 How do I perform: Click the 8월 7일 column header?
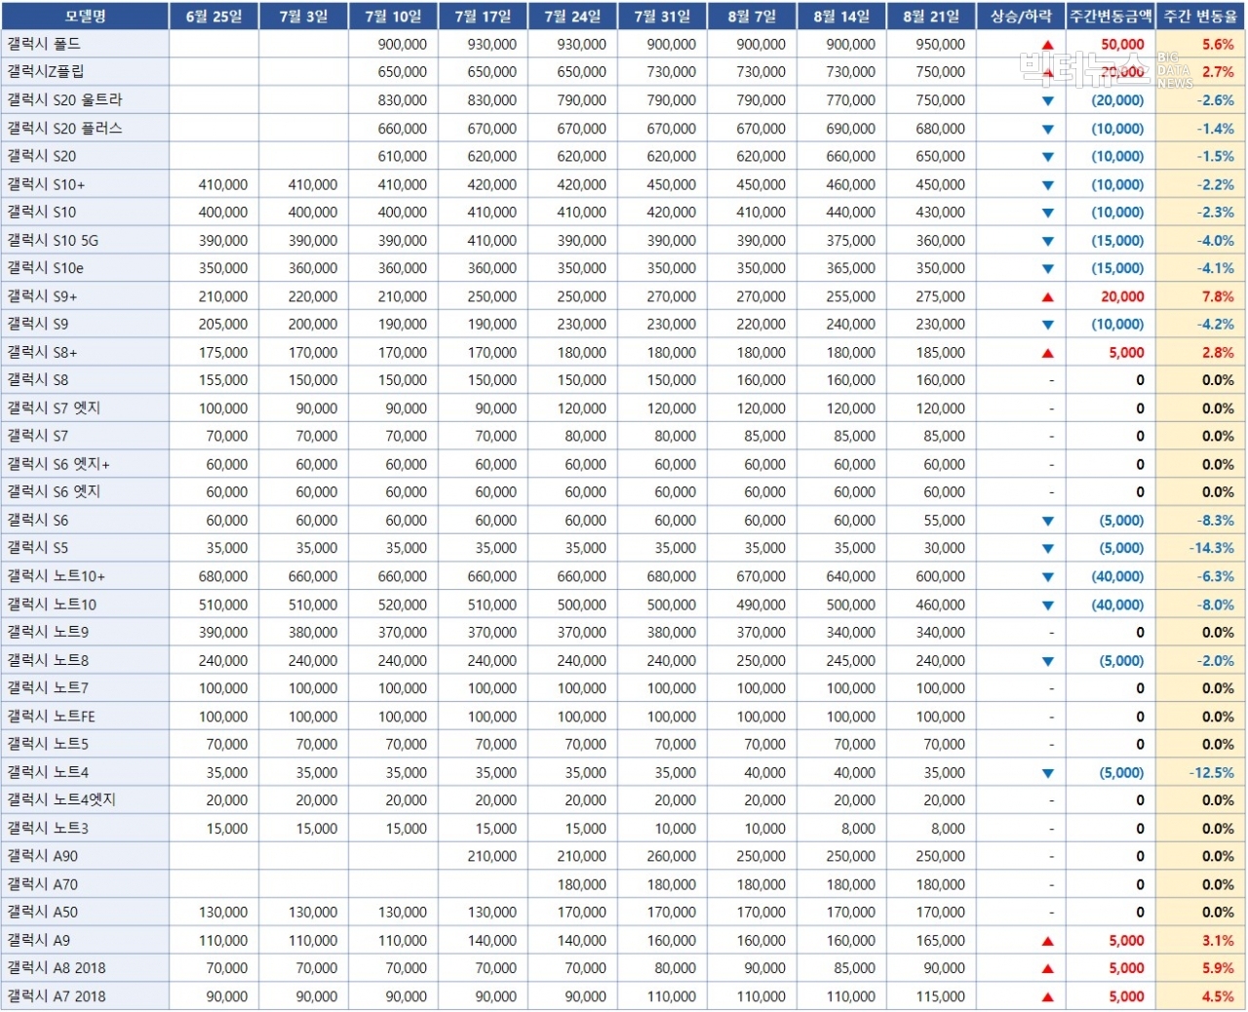coord(753,17)
